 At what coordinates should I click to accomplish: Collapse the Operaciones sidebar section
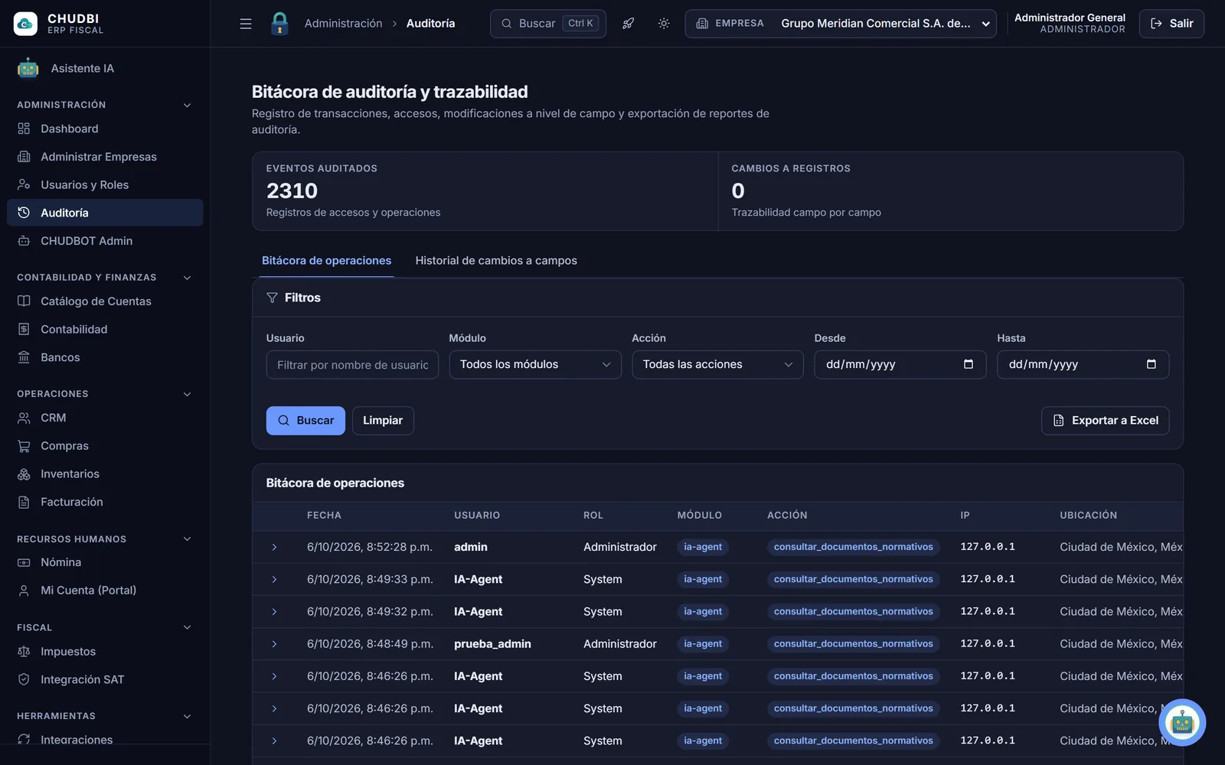tap(187, 394)
